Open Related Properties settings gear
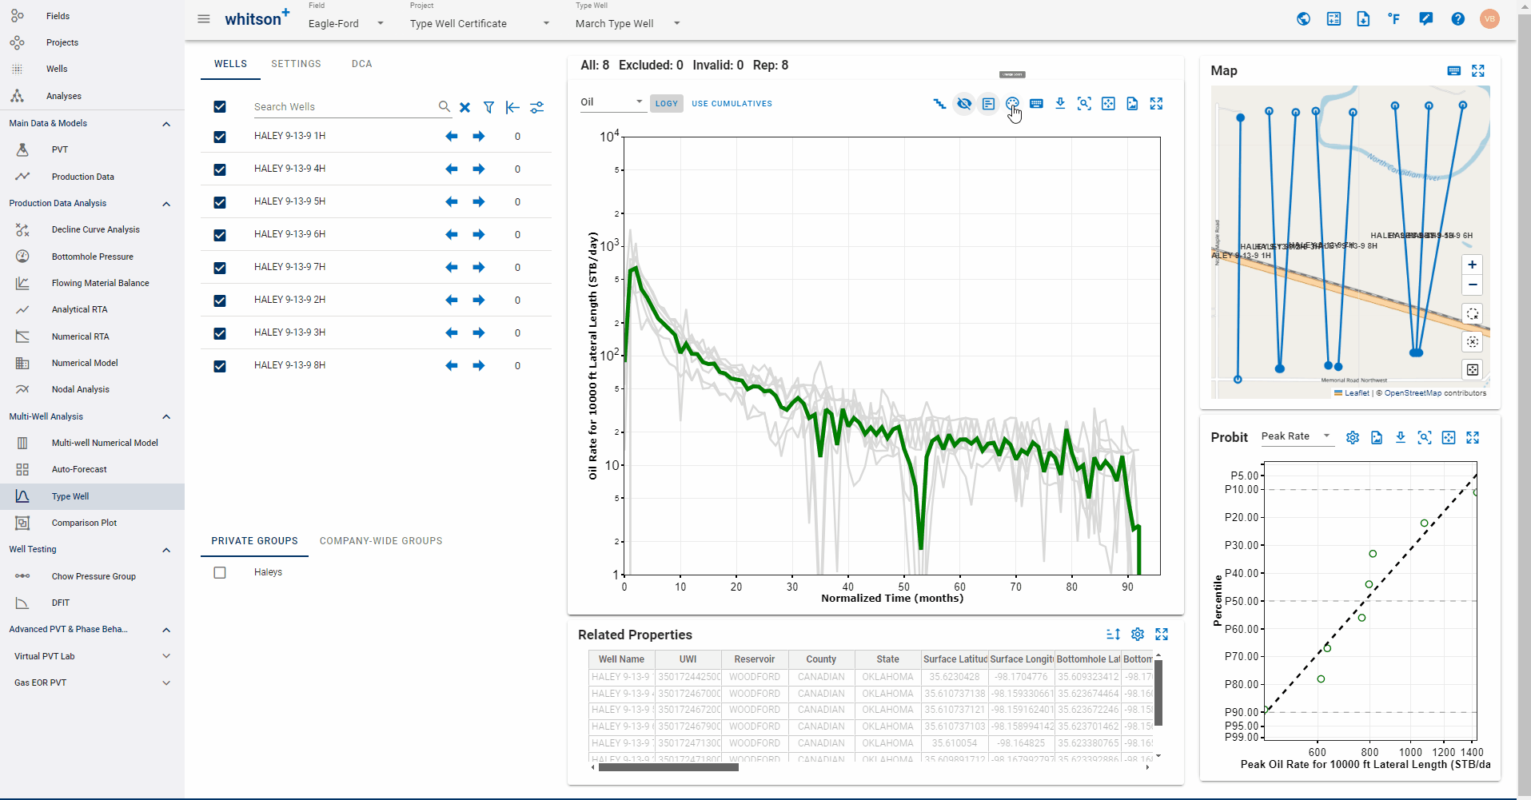1531x800 pixels. coord(1138,635)
